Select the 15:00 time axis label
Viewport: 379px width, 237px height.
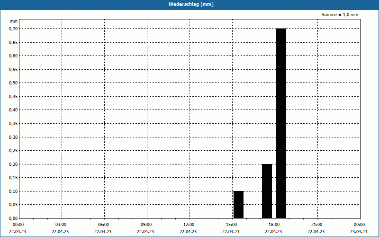coord(232,225)
